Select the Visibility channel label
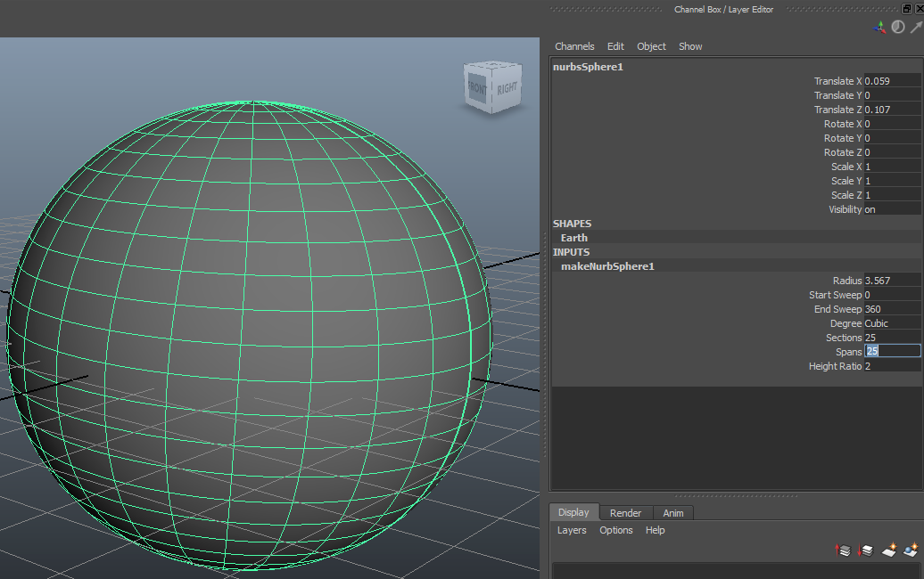 pyautogui.click(x=845, y=209)
